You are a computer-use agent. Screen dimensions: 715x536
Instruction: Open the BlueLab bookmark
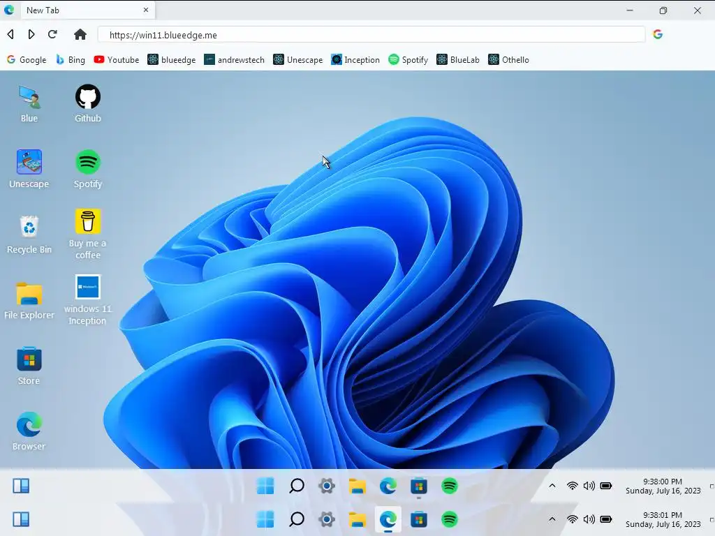(x=458, y=60)
